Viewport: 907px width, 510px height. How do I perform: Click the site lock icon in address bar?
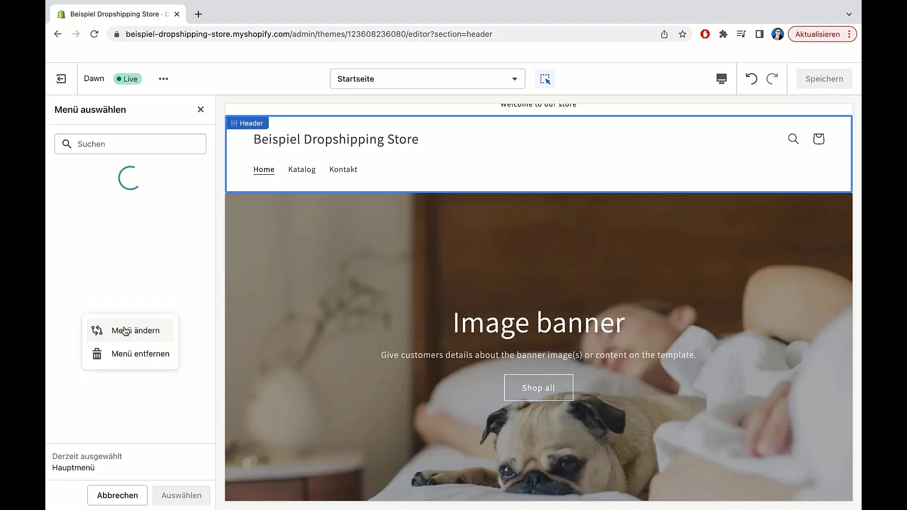click(x=117, y=34)
